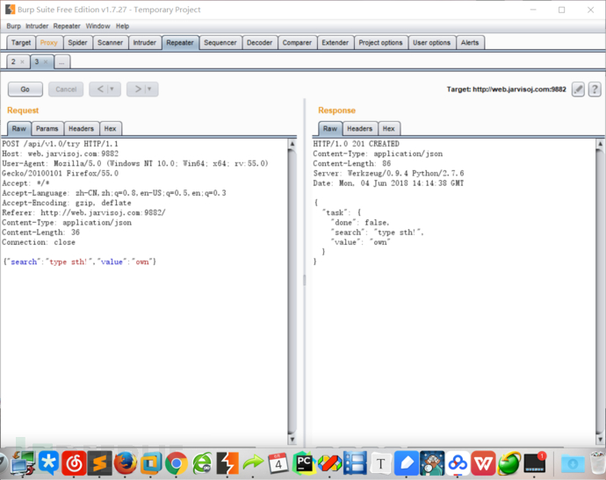Expand the forward history dropdown arrow

click(x=149, y=90)
